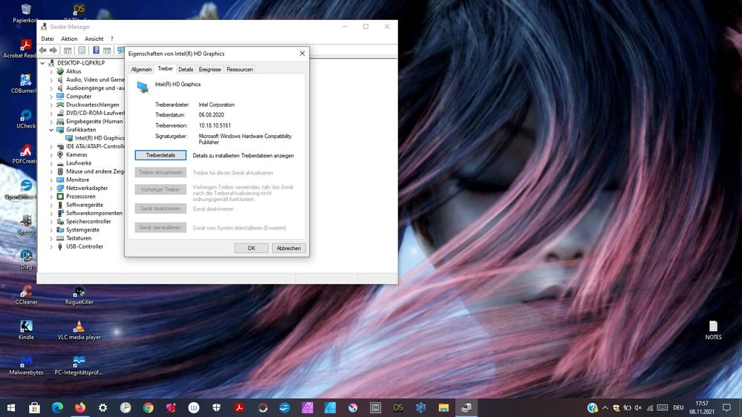Select Prozessoren in the device tree
The image size is (742, 417).
click(x=80, y=196)
